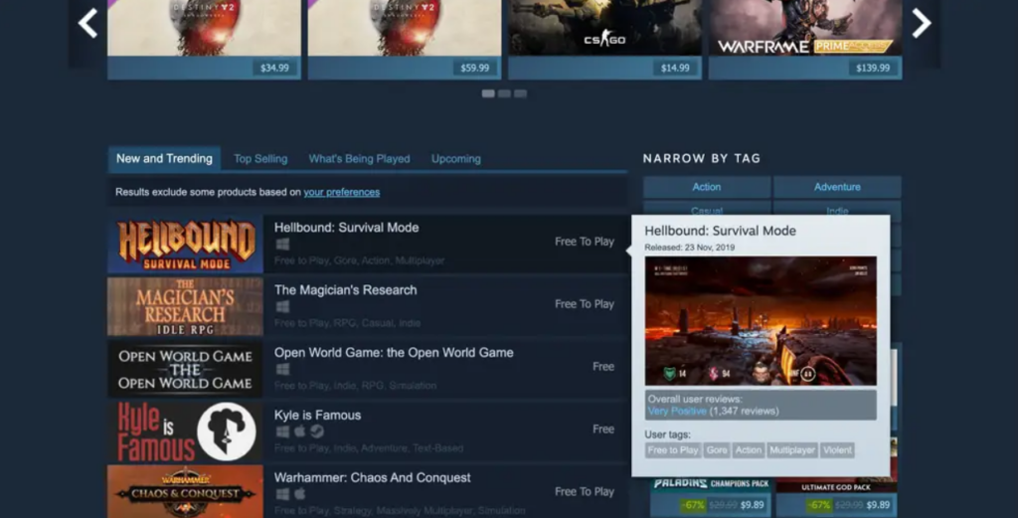Viewport: 1018px width, 518px height.
Task: Select the Free to Play user tag in popup
Action: pos(673,449)
